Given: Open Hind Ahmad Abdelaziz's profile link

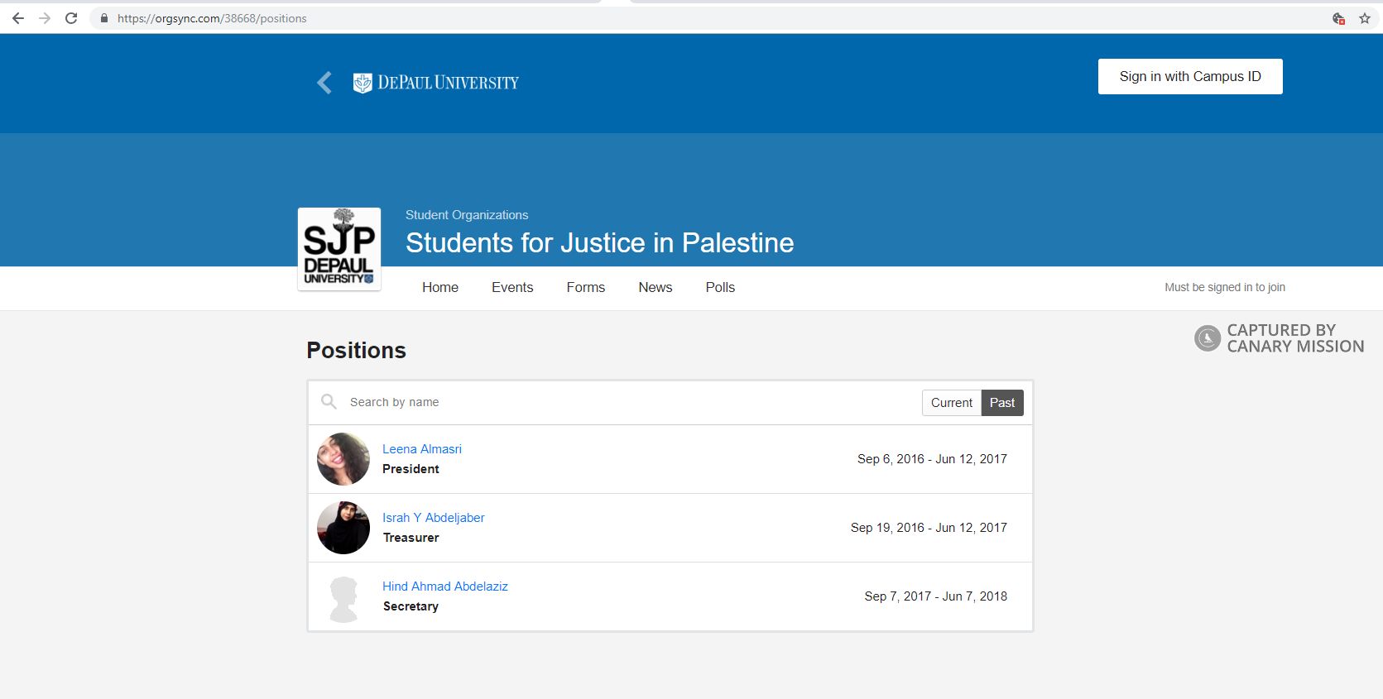Looking at the screenshot, I should tap(444, 586).
